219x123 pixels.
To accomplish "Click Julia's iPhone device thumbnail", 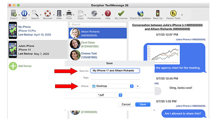I will 13,50.
